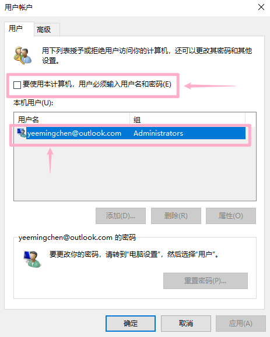
Task: Cancel the dialog with 取消
Action: 186,324
